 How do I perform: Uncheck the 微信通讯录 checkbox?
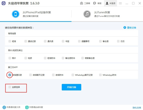[10, 75]
